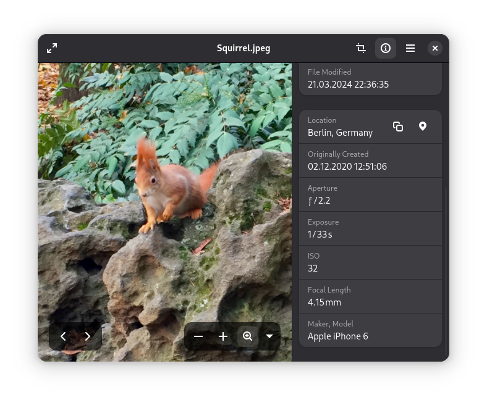
Task: Open the main hamburger menu
Action: pyautogui.click(x=410, y=48)
